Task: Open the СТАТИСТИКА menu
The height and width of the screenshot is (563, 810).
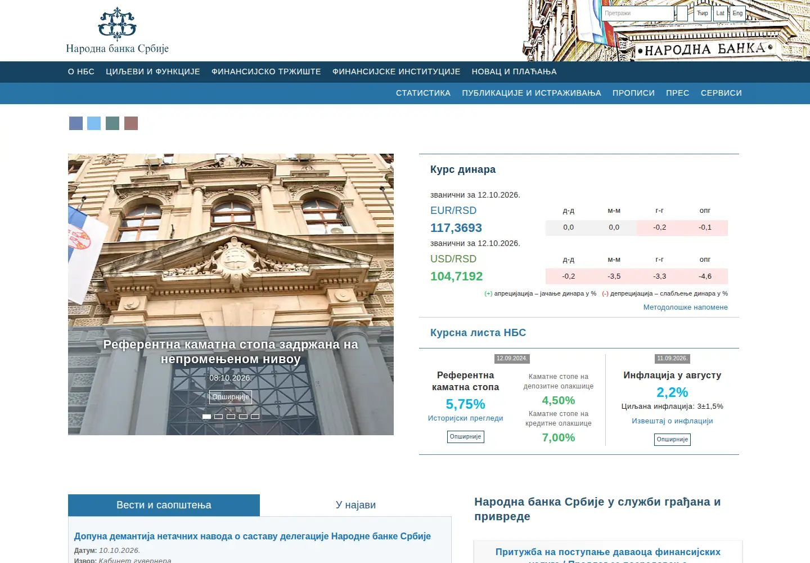Action: [423, 93]
